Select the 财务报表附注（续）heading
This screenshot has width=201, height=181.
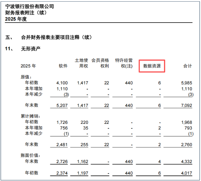pyautogui.click(x=26, y=13)
